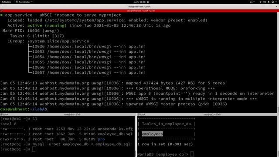Close the Terminator window
The width and height of the screenshot is (279, 157).
tap(276, 7)
